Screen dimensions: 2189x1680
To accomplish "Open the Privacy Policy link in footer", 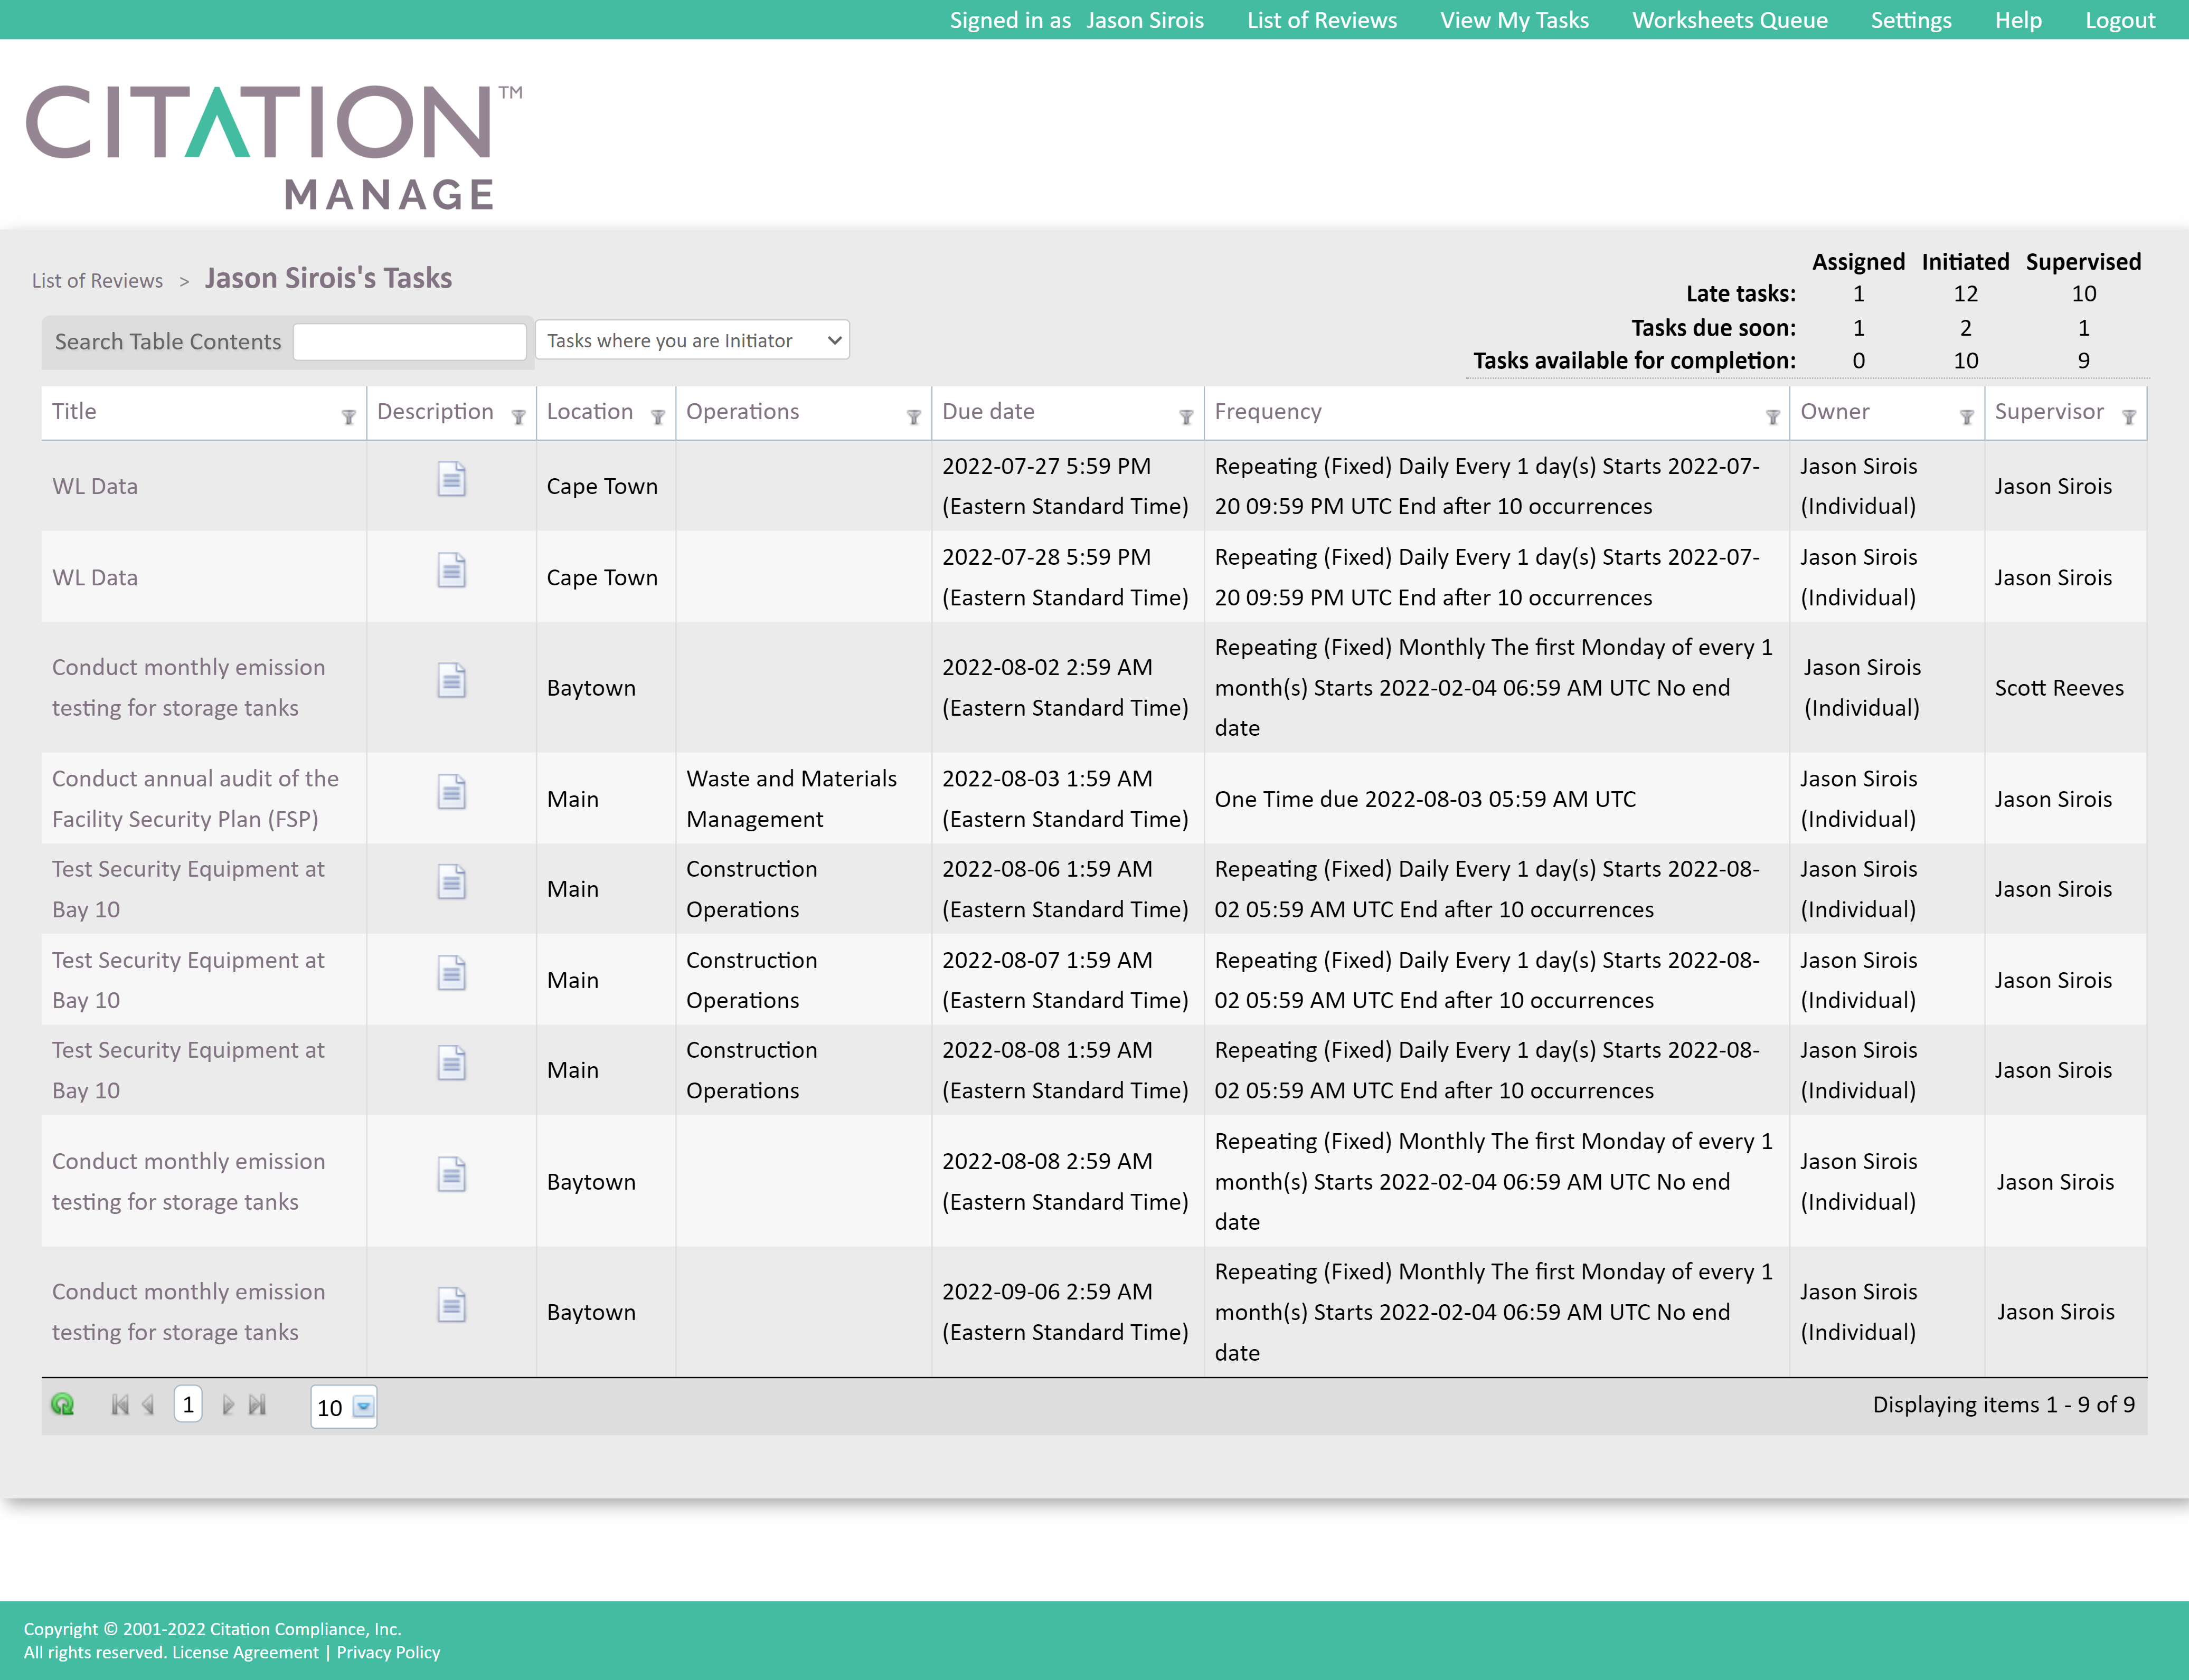I will tap(388, 1652).
